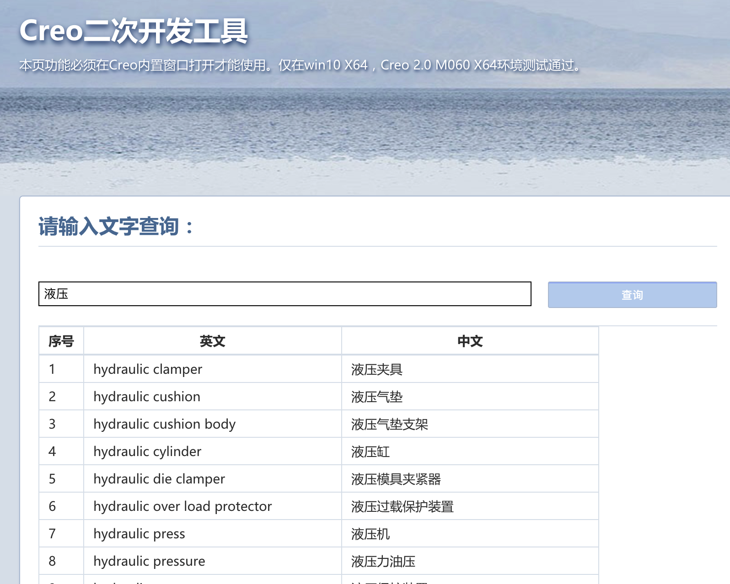Select the cell 'hydraulic over load protector'
This screenshot has width=730, height=584.
click(x=213, y=506)
